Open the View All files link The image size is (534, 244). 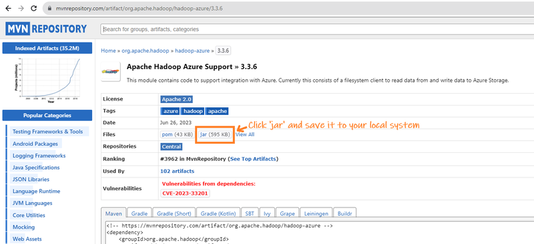coord(245,134)
